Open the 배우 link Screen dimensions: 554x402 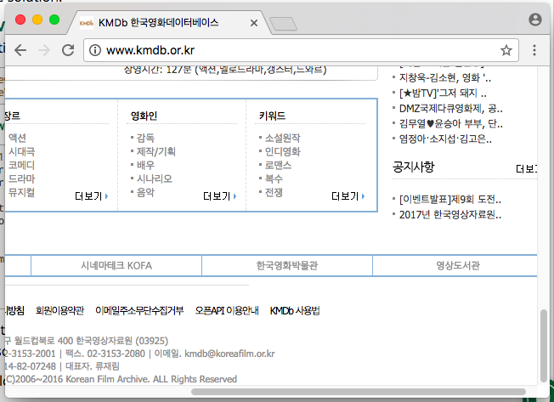click(x=145, y=165)
